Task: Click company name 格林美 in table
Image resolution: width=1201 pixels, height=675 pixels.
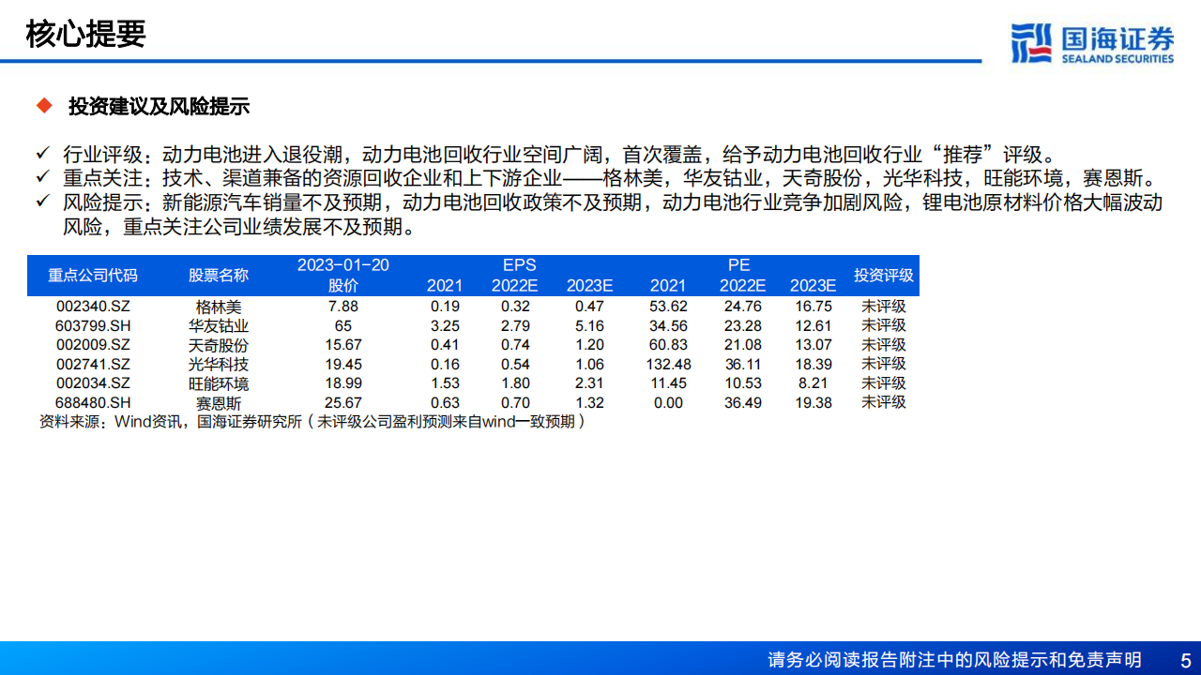Action: point(219,307)
